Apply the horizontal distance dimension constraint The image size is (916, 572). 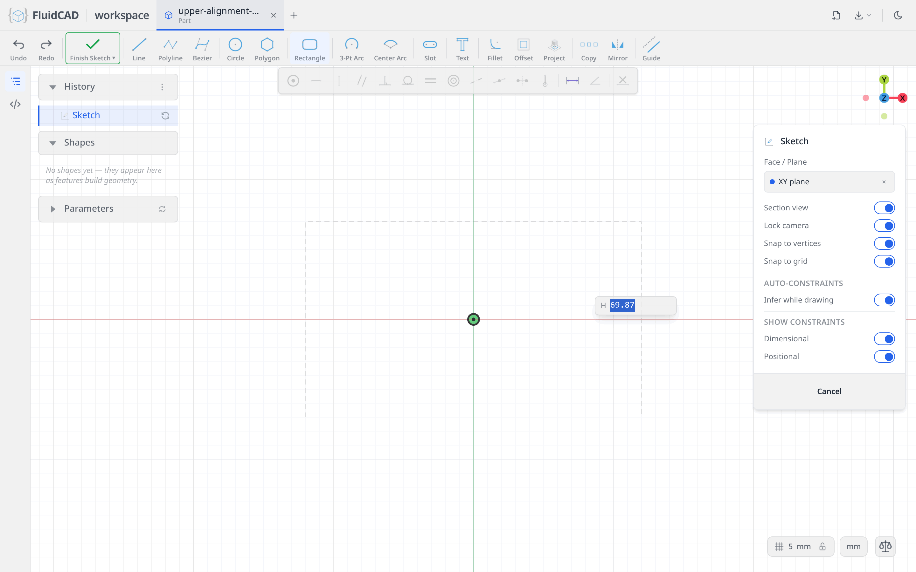pyautogui.click(x=572, y=81)
